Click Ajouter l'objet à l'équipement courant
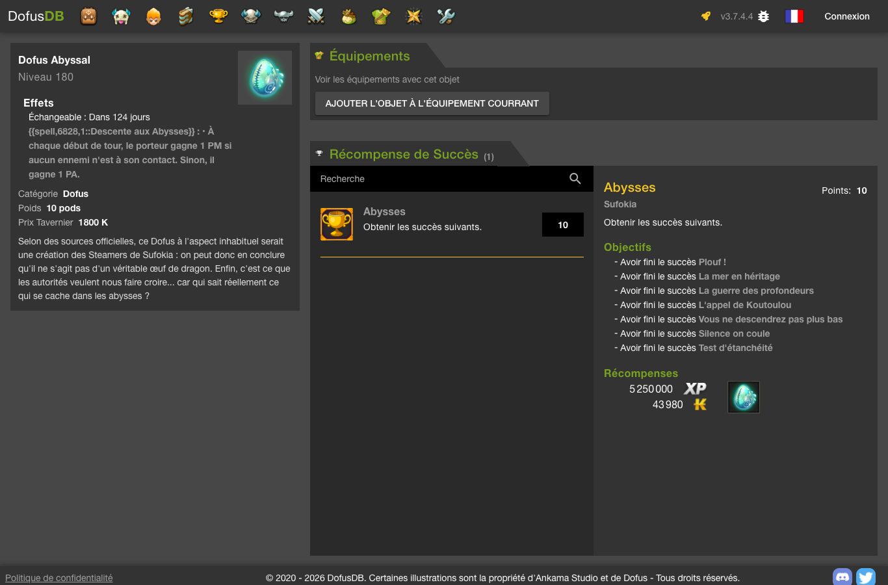This screenshot has width=888, height=585. click(432, 103)
